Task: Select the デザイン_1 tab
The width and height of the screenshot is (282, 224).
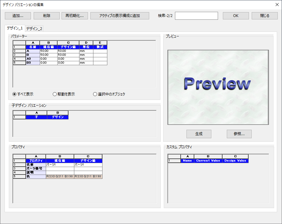Action: (x=15, y=28)
